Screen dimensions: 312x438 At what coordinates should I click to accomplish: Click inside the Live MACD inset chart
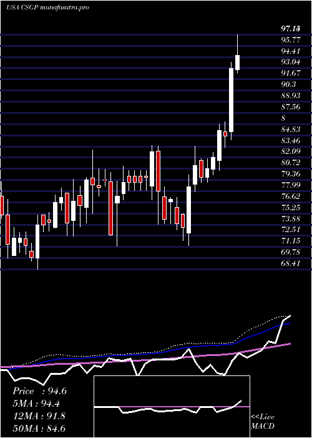pyautogui.click(x=172, y=407)
